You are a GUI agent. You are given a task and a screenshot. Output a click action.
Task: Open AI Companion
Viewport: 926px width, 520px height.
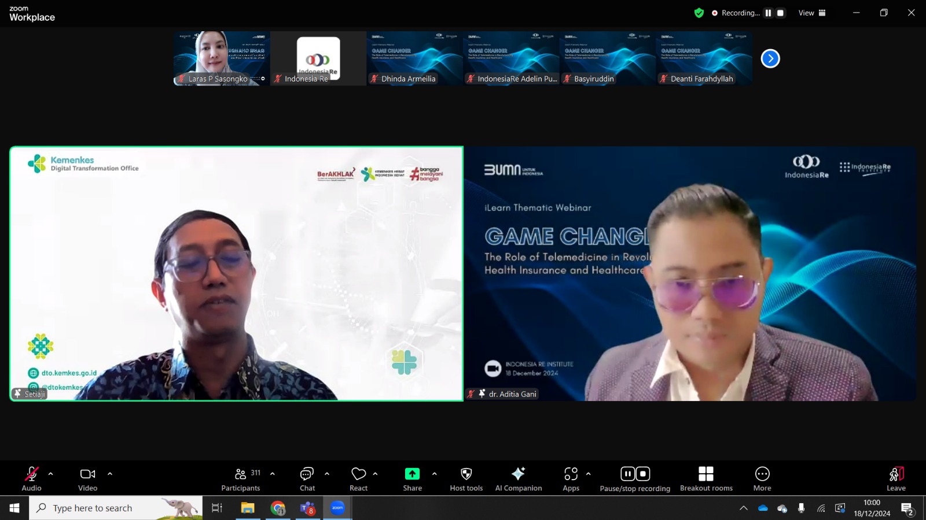pyautogui.click(x=519, y=479)
